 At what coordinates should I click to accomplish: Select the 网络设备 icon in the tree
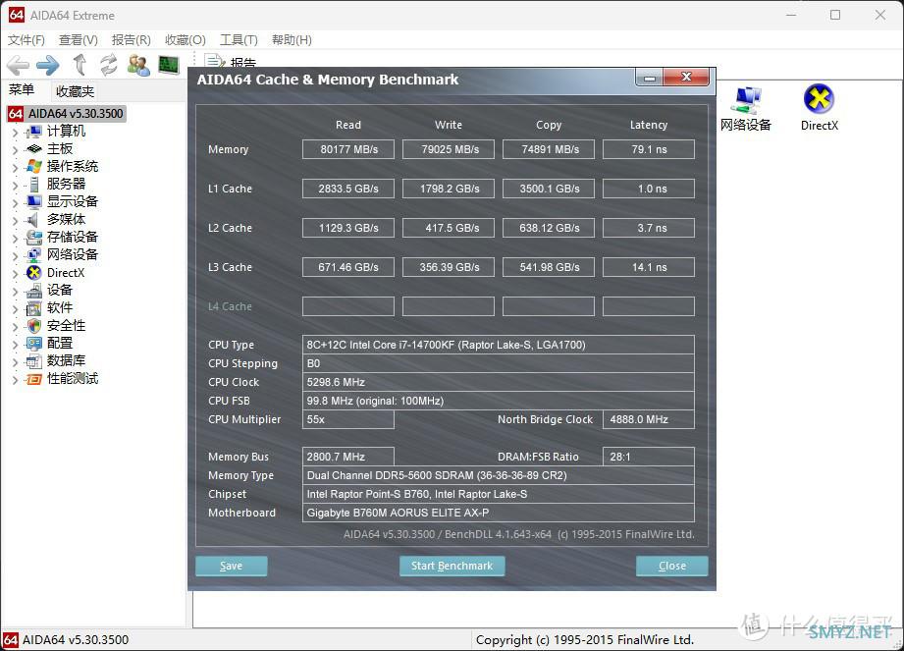pyautogui.click(x=34, y=255)
